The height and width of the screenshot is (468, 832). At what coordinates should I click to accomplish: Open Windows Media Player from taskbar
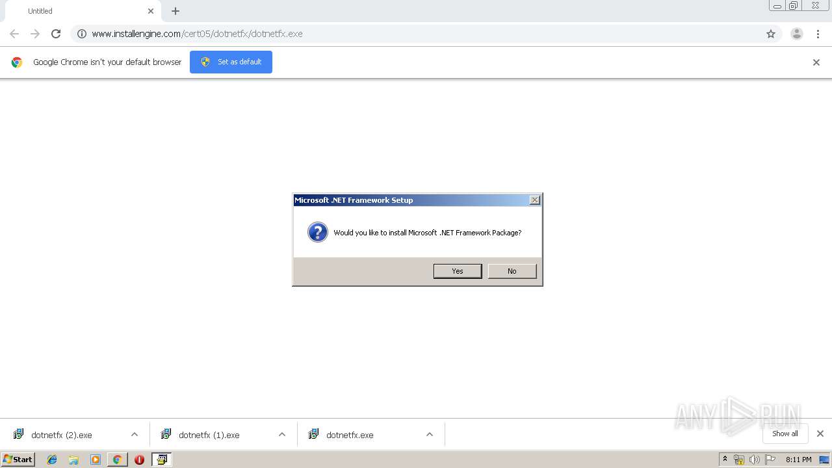coord(96,460)
